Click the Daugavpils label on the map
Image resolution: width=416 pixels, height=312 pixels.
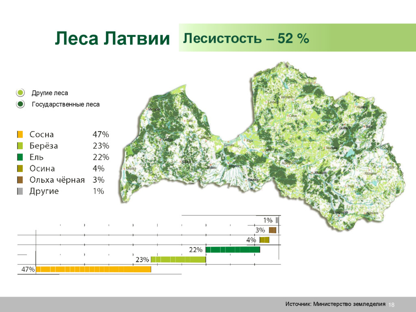click(x=340, y=212)
